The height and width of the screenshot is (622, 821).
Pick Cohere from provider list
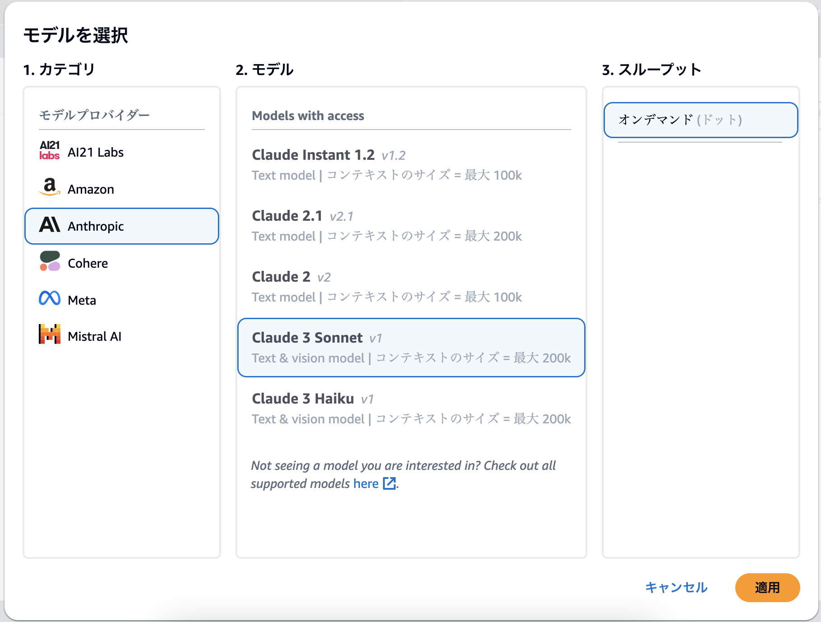(x=122, y=263)
